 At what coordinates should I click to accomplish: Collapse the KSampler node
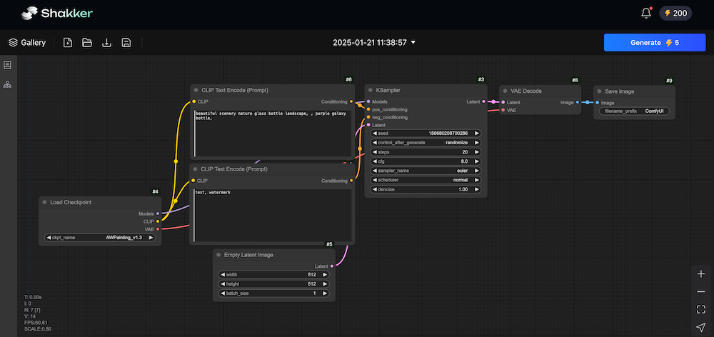pos(371,90)
